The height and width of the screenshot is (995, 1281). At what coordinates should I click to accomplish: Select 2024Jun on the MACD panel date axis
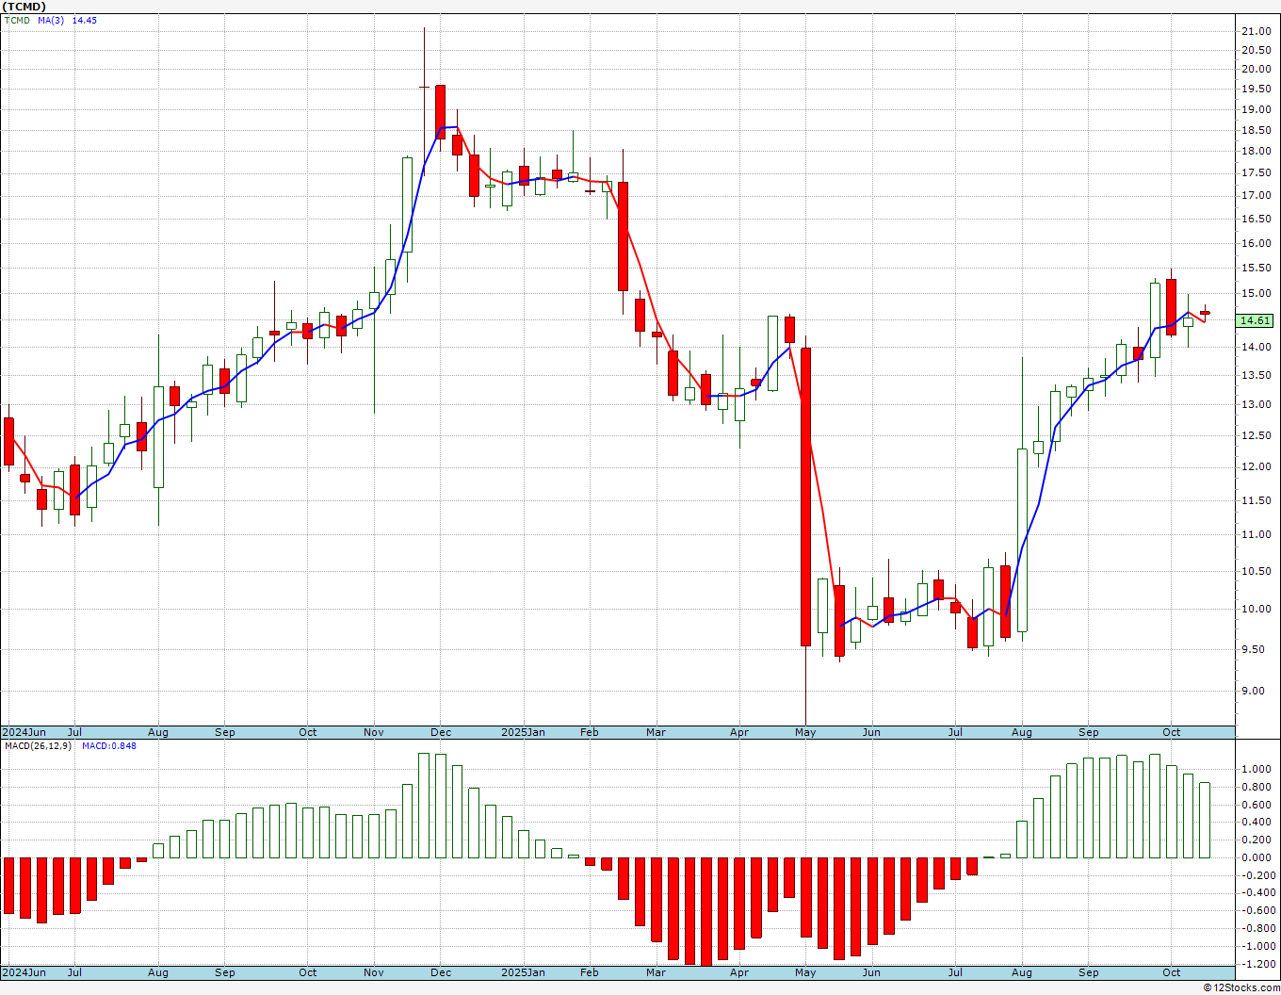(x=24, y=972)
